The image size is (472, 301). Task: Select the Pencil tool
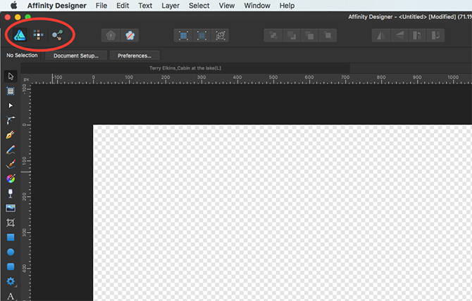pos(11,149)
